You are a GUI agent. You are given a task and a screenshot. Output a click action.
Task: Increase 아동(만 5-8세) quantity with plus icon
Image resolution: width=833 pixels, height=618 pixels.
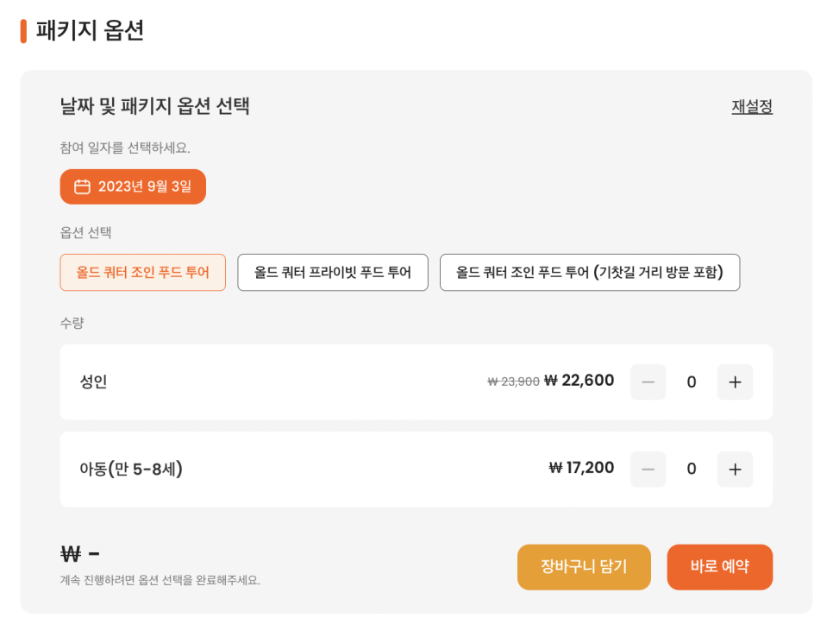point(735,469)
